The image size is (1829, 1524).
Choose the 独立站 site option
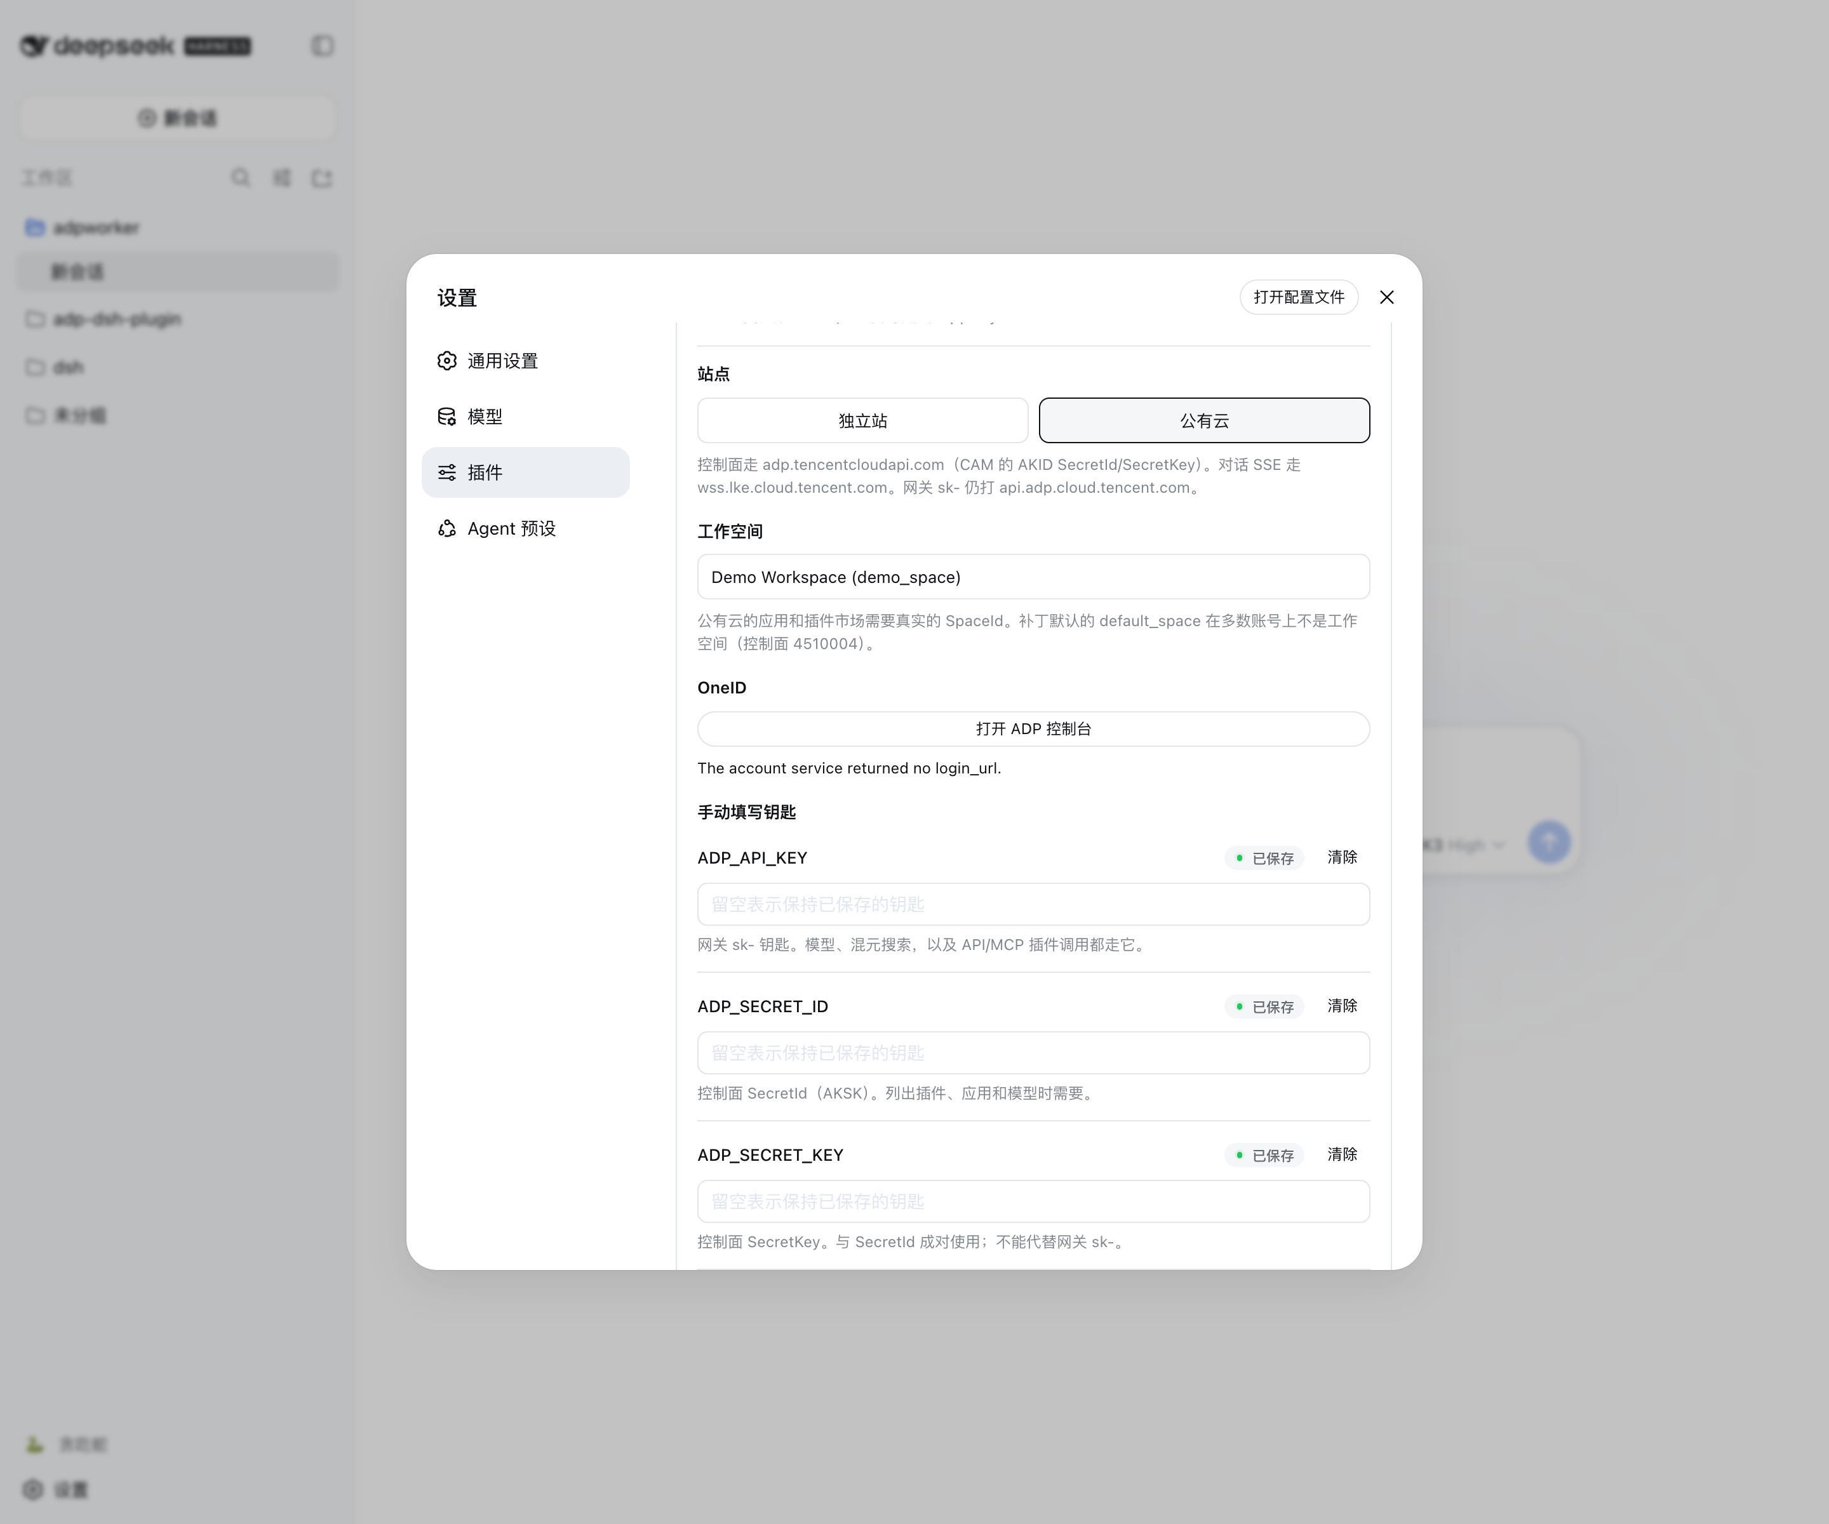tap(862, 420)
